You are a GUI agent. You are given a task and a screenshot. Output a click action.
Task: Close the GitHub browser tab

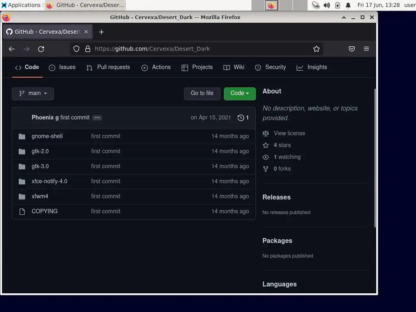pos(86,32)
